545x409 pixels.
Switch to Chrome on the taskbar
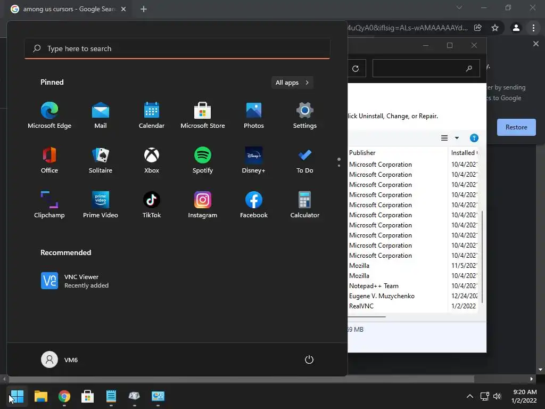tap(64, 396)
